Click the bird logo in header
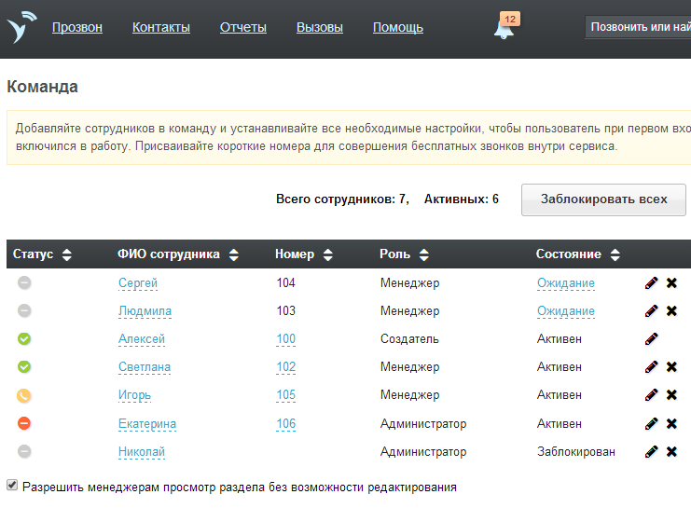Image resolution: width=691 pixels, height=508 pixels. pos(21,28)
